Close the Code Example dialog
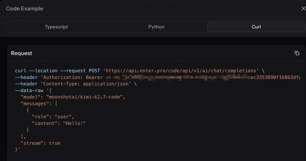Image resolution: width=306 pixels, height=161 pixels. pyautogui.click(x=303, y=8)
